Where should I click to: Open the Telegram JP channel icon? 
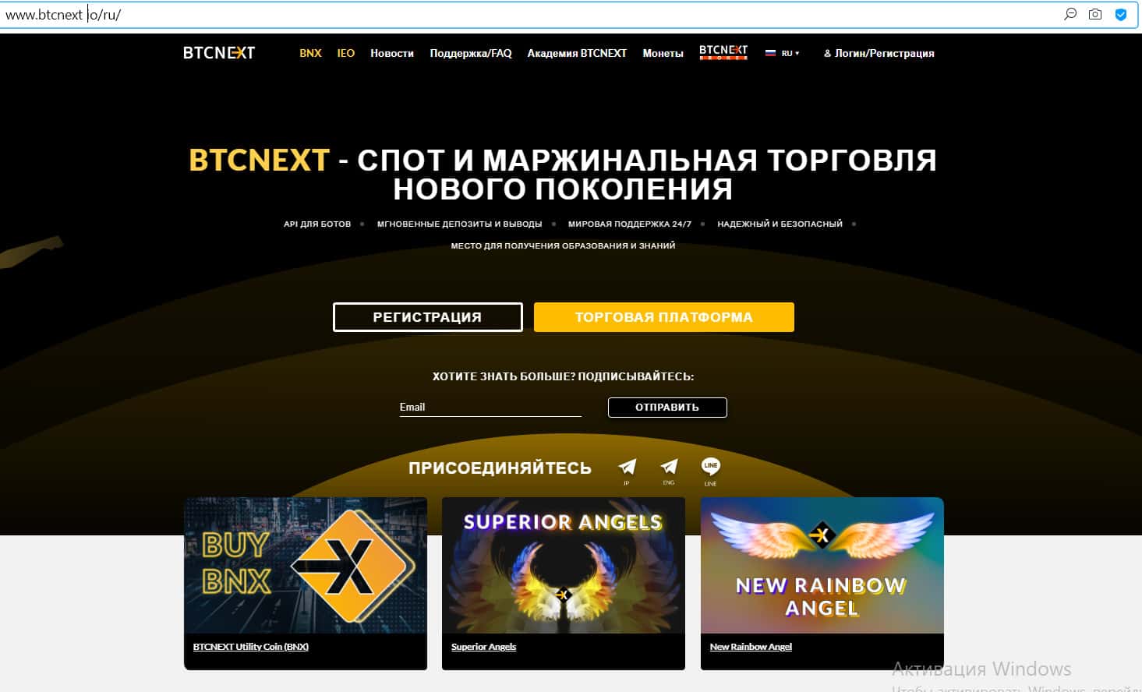tap(627, 467)
